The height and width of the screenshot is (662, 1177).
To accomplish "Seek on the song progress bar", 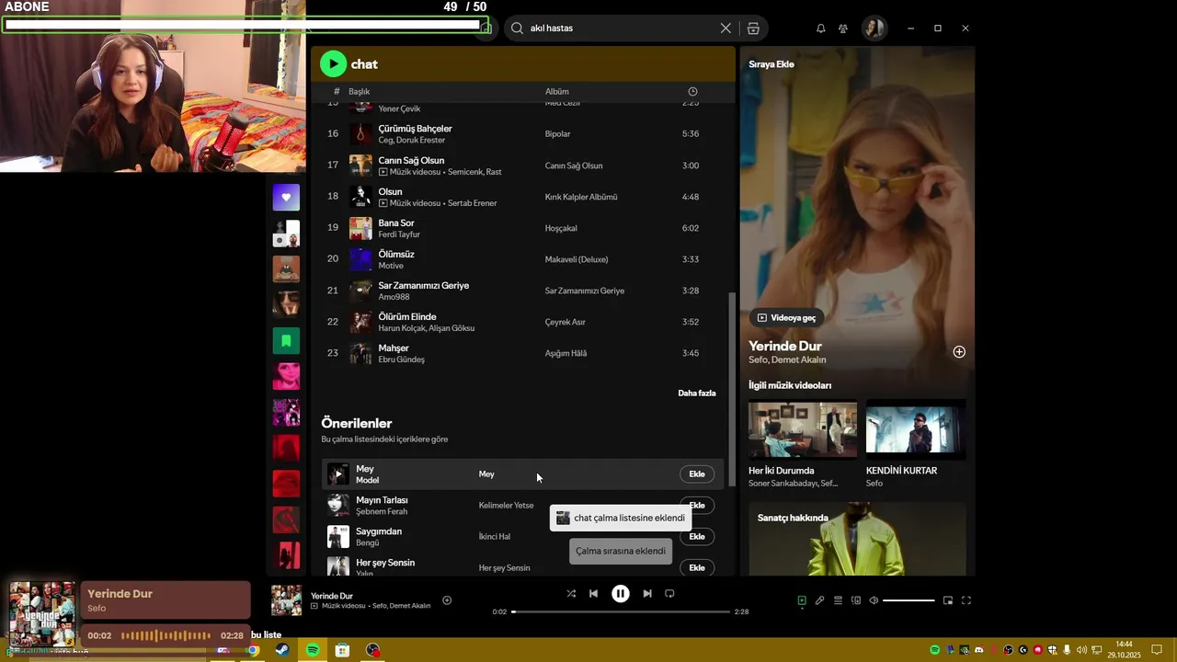I will click(x=621, y=611).
